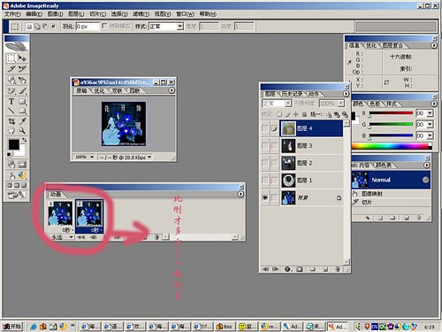Delete frame using the animation panel trash icon

point(156,237)
